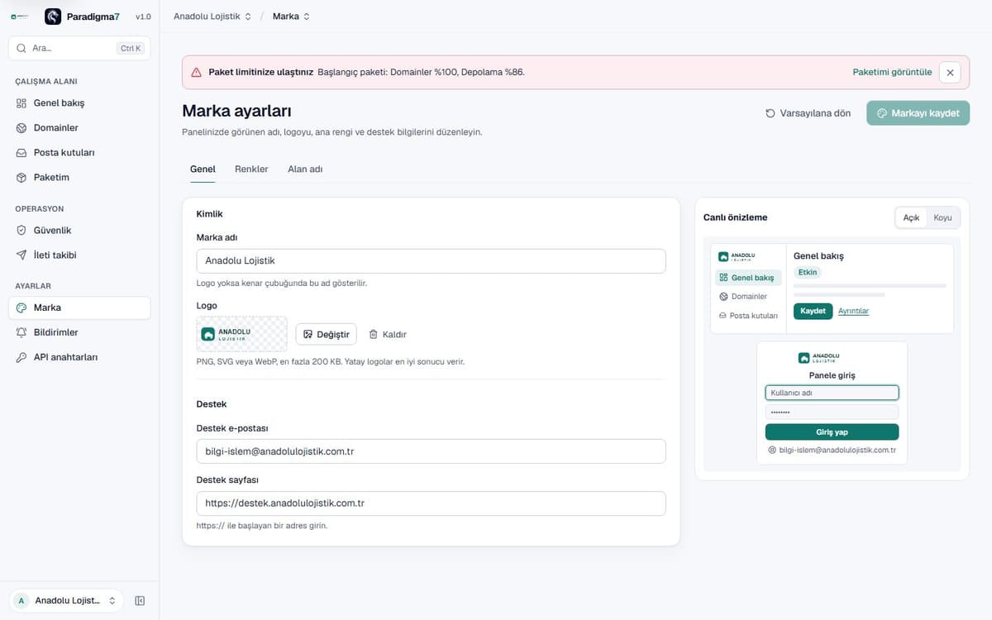Click the Ara search box

79,48
